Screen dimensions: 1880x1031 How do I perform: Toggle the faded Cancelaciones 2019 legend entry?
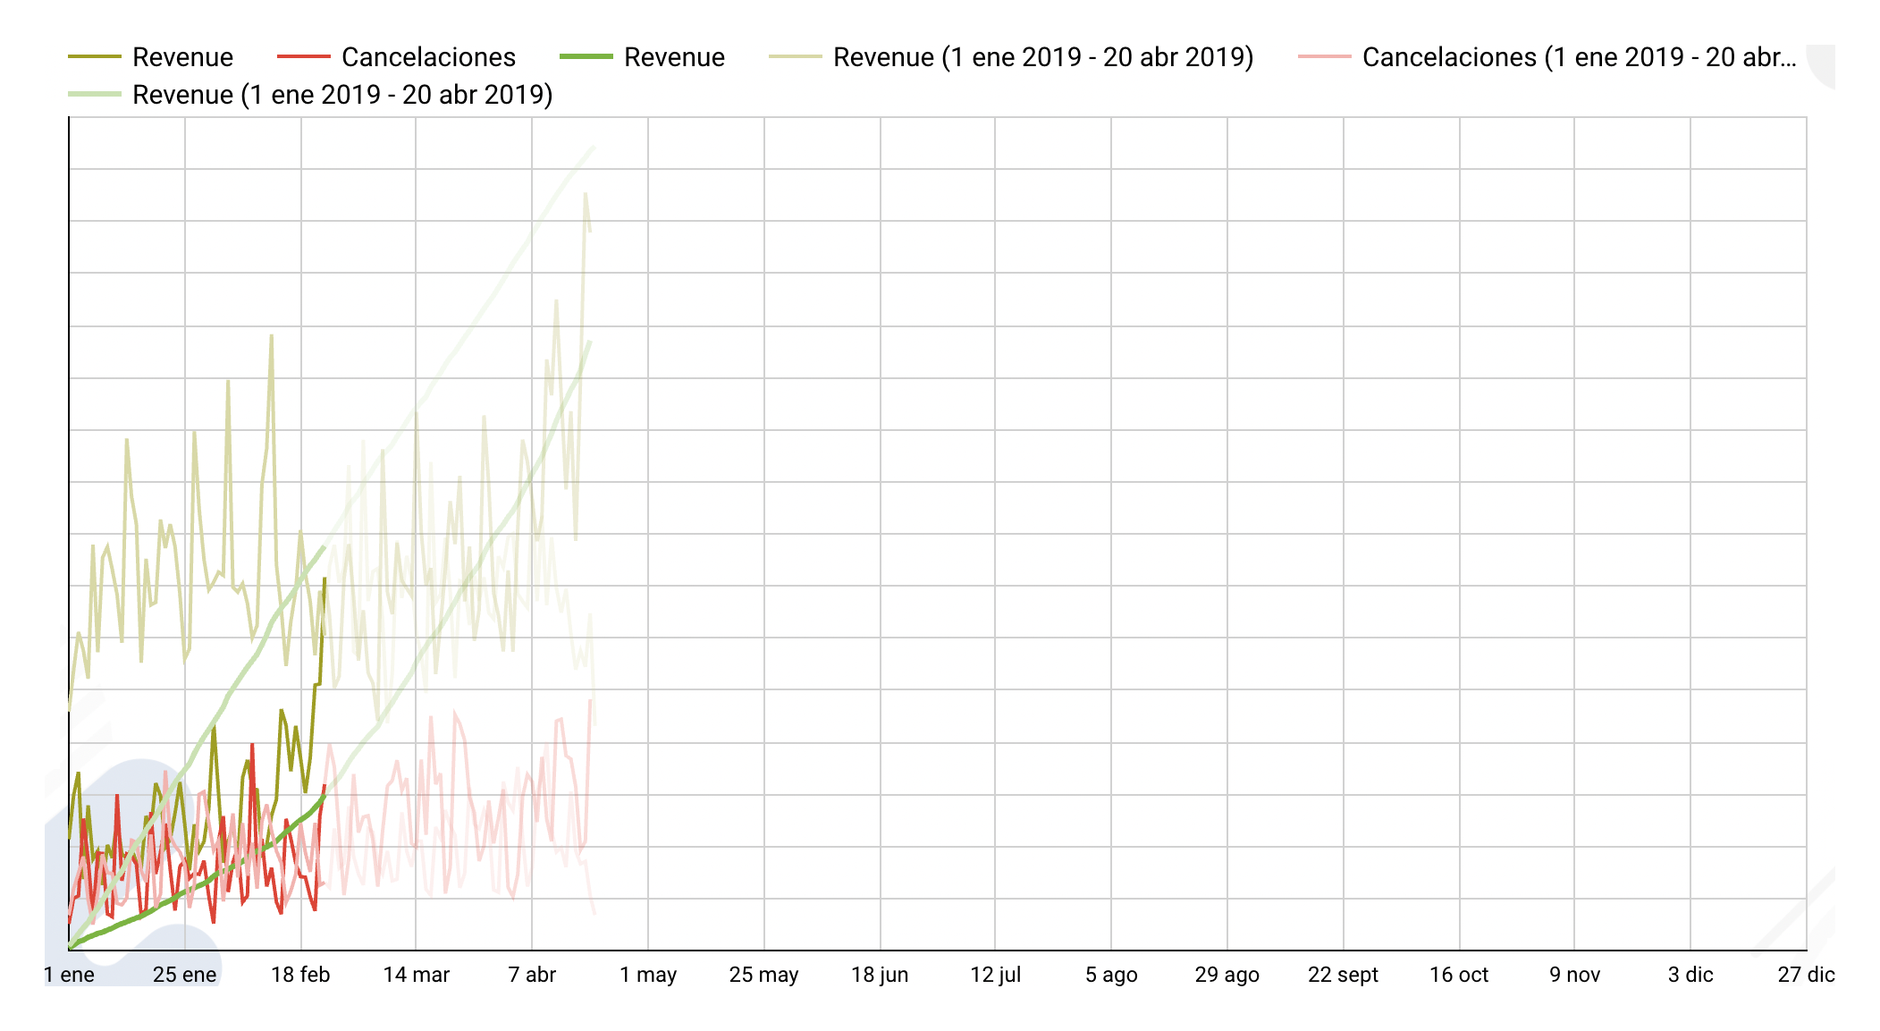[x=1578, y=57]
